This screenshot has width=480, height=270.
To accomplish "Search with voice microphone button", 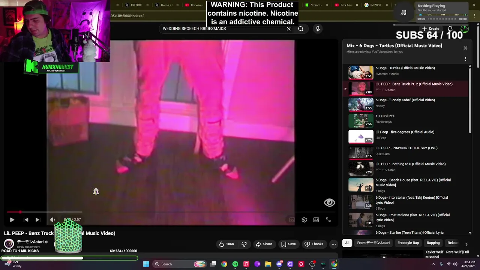I will coord(318,28).
